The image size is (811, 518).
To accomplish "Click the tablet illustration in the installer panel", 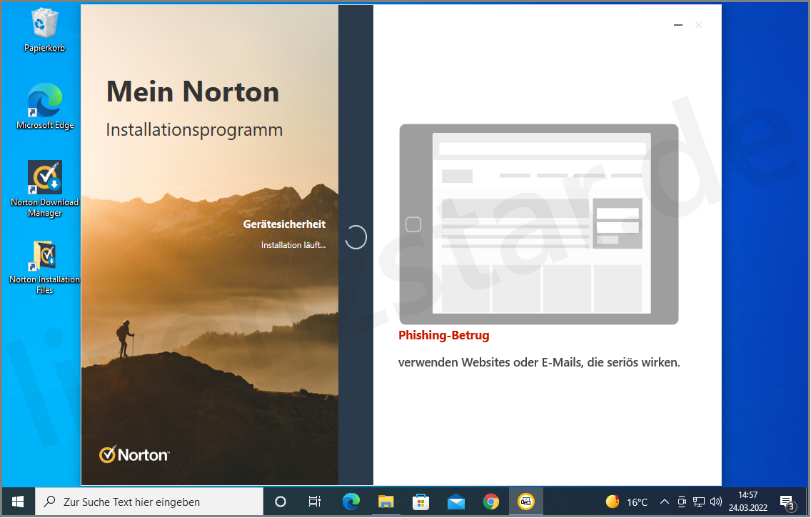I will point(538,224).
